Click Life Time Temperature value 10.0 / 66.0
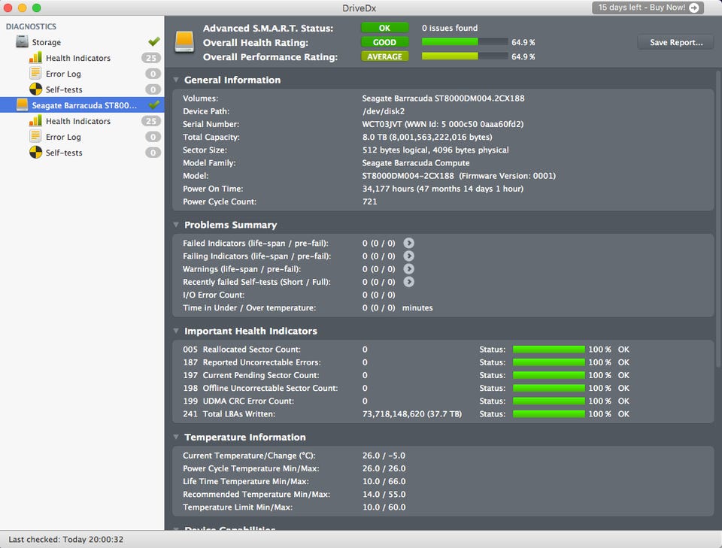Screen dimensions: 722x548 384,481
